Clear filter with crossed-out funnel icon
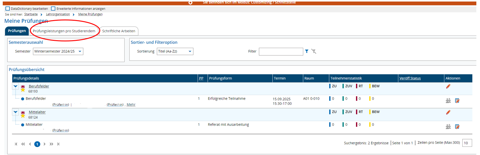 coord(314,51)
